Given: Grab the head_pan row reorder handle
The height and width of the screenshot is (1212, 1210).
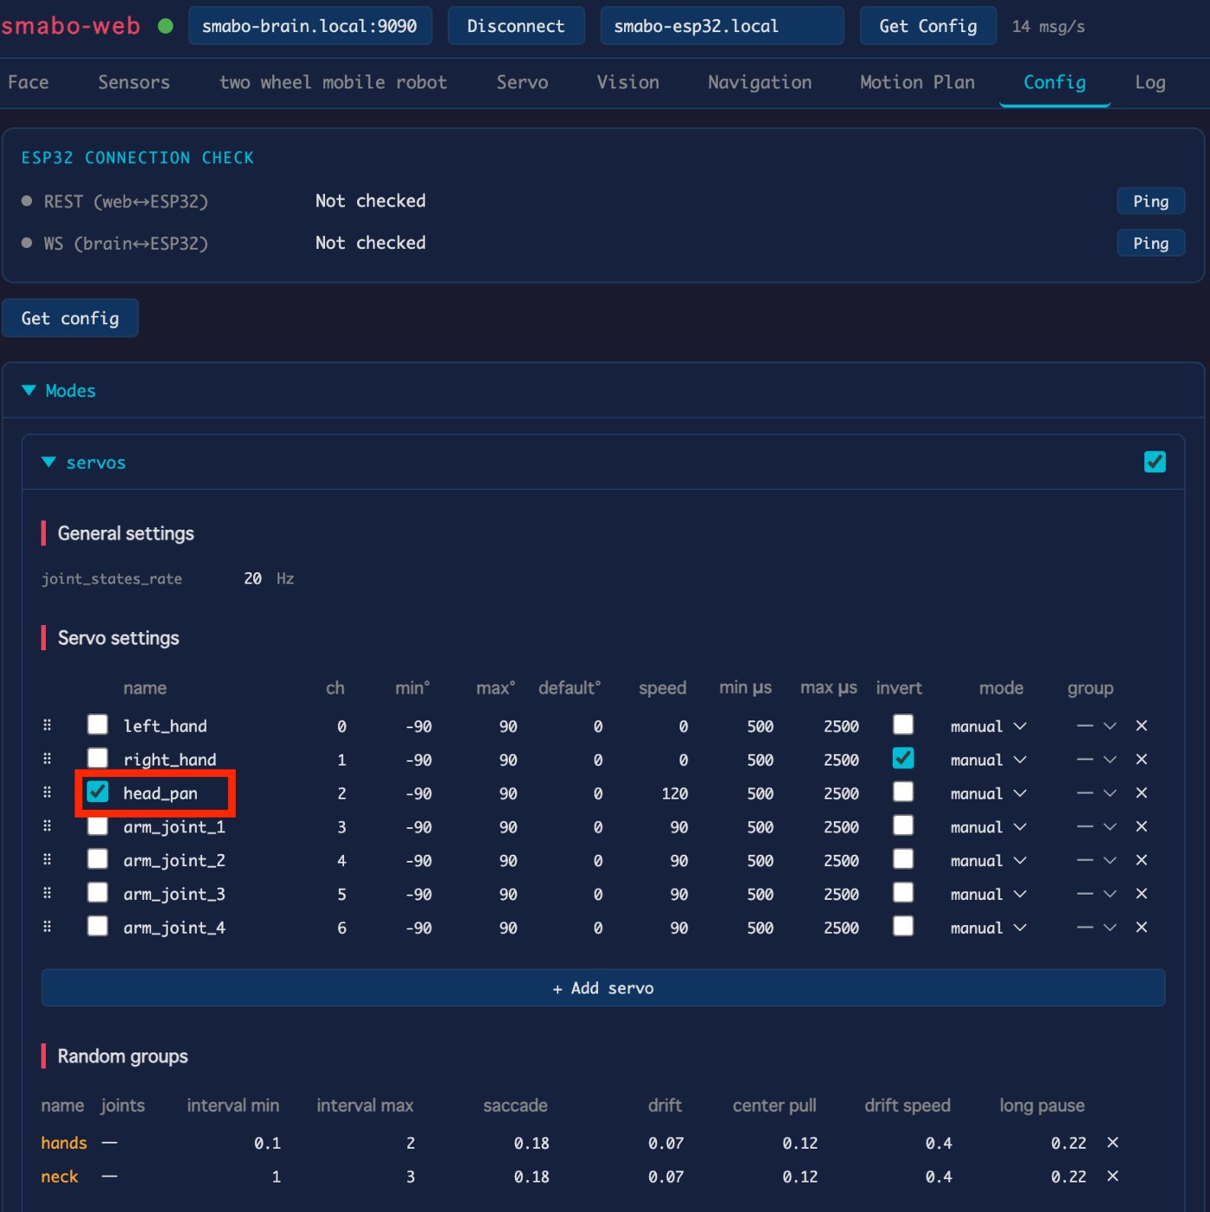Looking at the screenshot, I should [48, 793].
